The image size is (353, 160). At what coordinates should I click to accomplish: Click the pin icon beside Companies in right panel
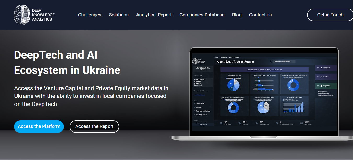click(321, 68)
